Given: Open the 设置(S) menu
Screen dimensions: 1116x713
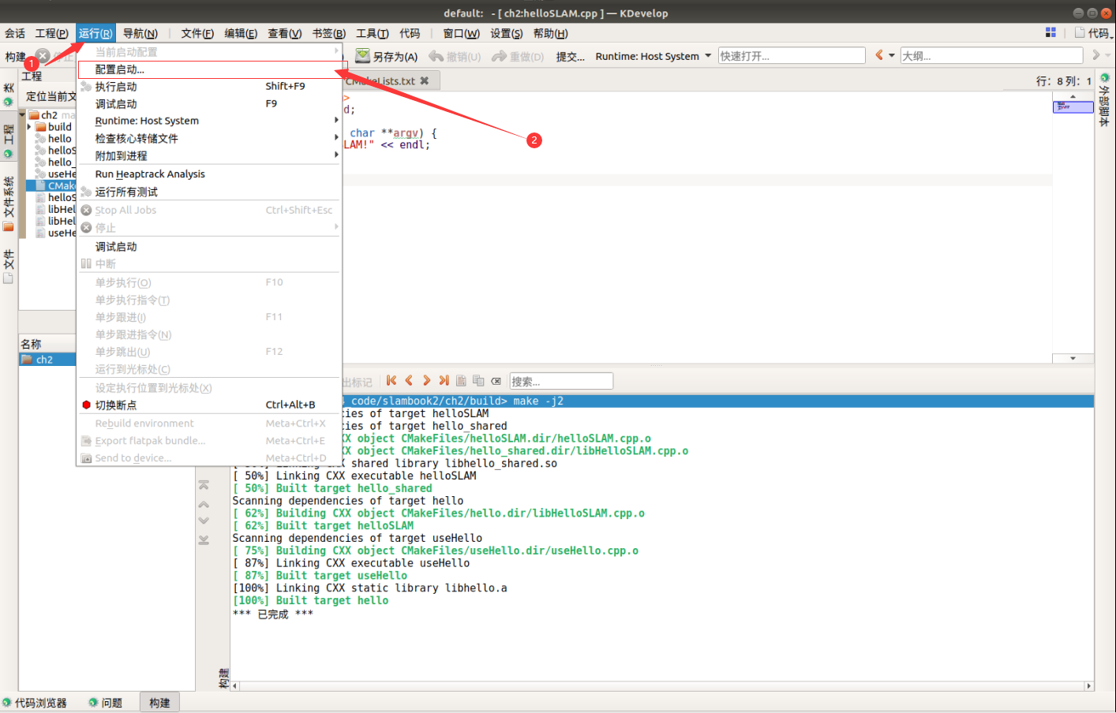Looking at the screenshot, I should 506,33.
